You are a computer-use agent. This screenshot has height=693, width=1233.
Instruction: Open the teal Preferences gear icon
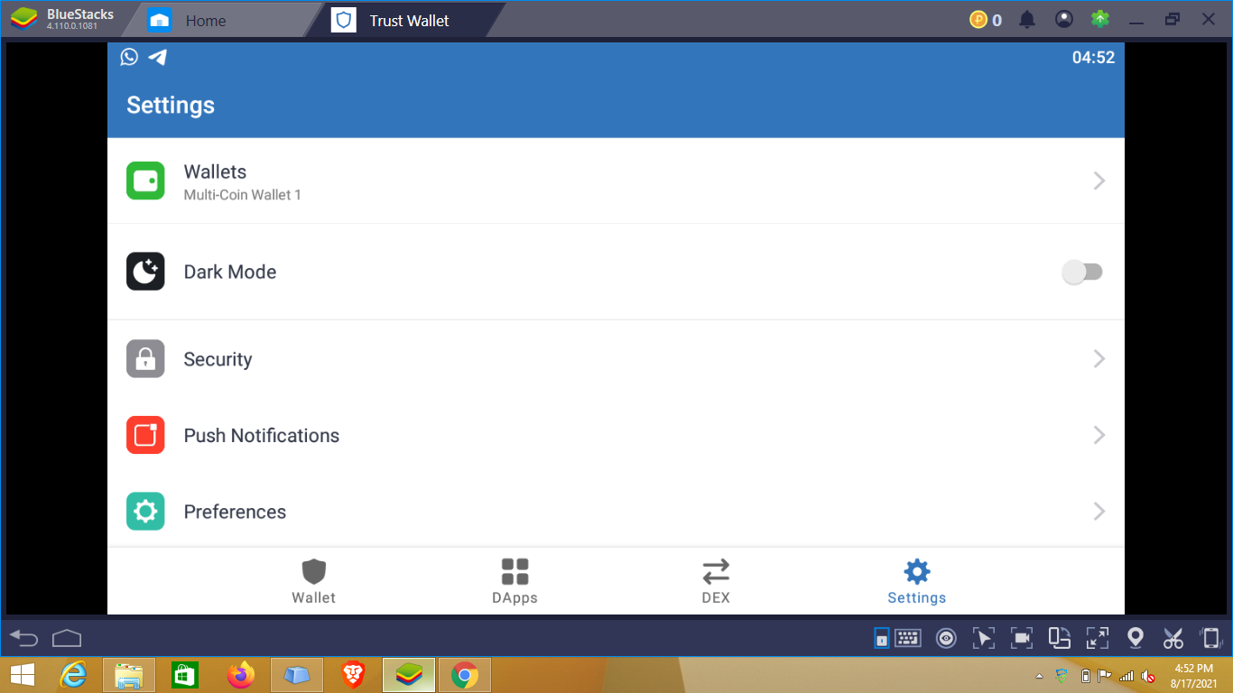click(x=145, y=512)
